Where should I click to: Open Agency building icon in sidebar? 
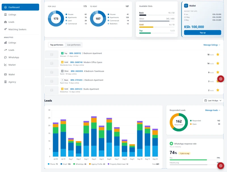pos(5,82)
